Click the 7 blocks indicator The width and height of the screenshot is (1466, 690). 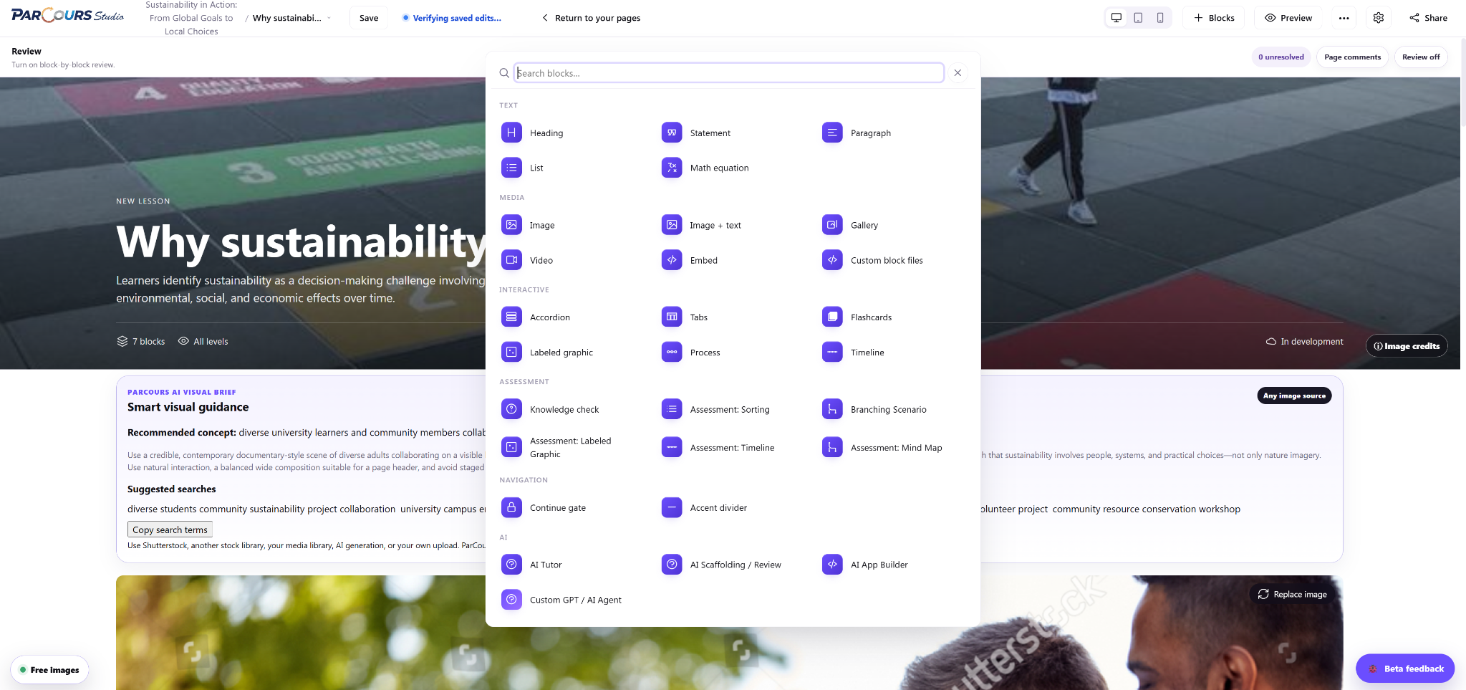tap(141, 342)
